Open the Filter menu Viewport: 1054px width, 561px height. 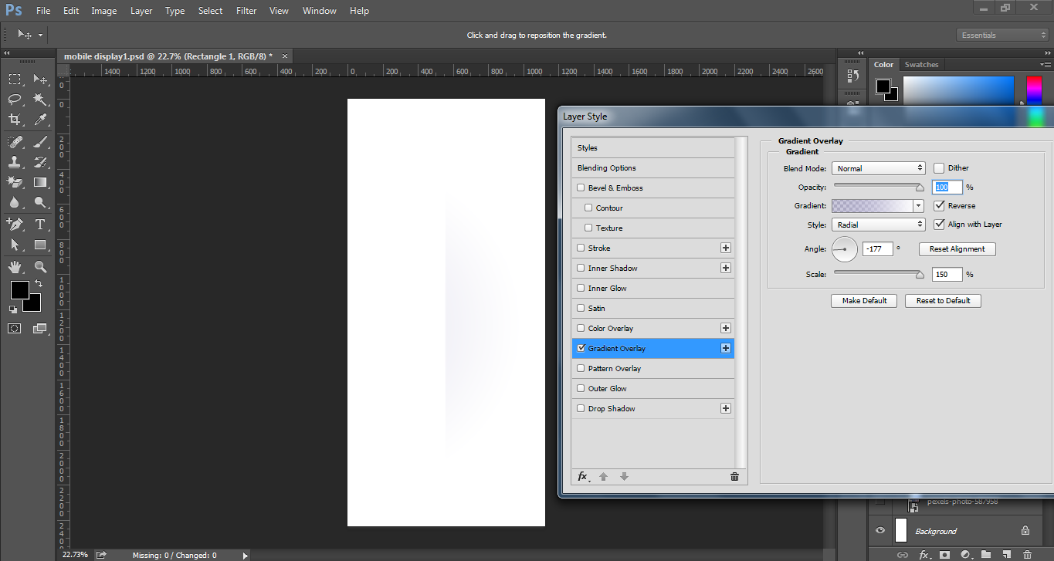click(246, 11)
